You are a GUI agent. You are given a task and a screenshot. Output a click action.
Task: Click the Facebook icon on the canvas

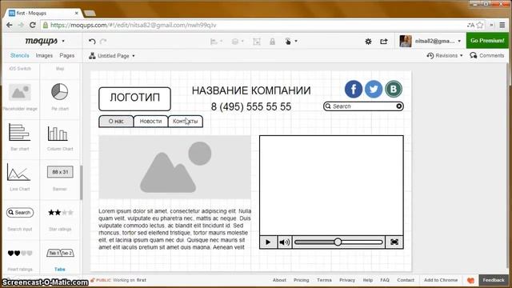[x=354, y=89]
